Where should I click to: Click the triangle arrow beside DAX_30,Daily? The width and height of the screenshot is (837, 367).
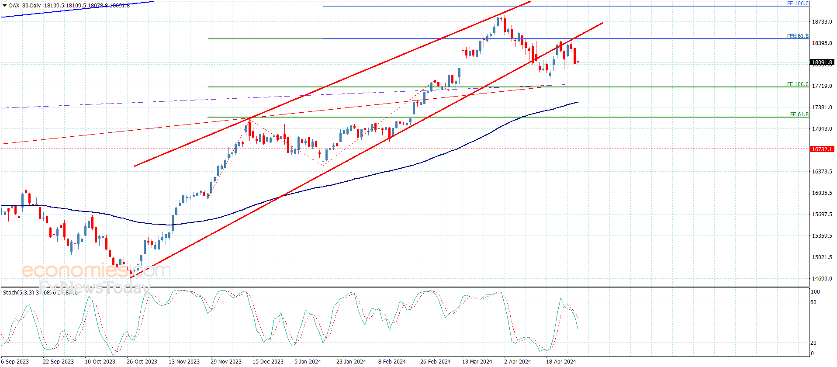tap(4, 6)
